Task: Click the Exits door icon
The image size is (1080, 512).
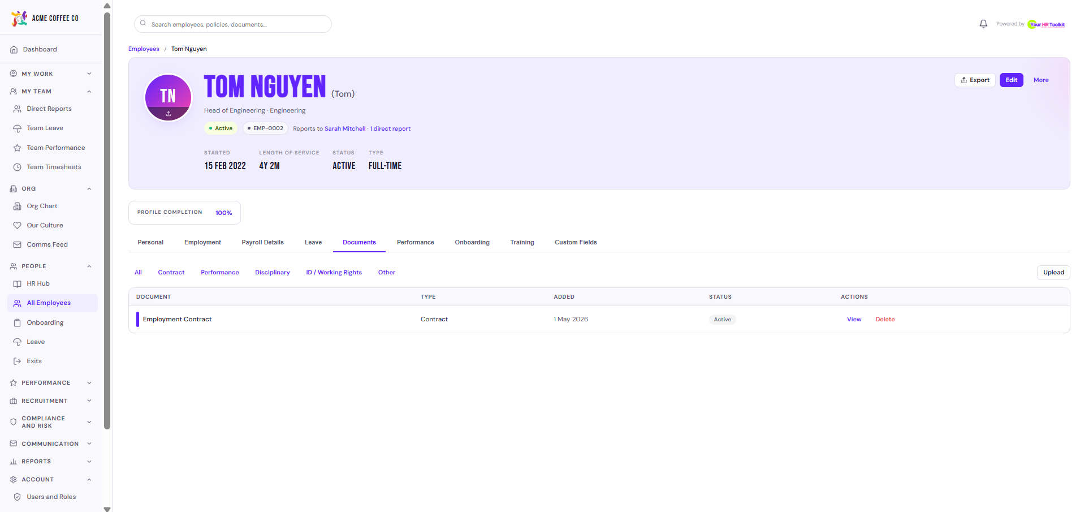Action: point(17,362)
